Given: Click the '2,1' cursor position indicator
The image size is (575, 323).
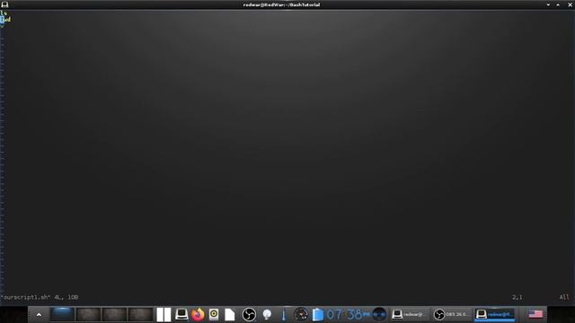Looking at the screenshot, I should coord(517,297).
